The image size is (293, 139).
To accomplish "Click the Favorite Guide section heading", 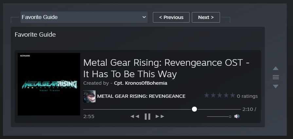I will 35,35.
